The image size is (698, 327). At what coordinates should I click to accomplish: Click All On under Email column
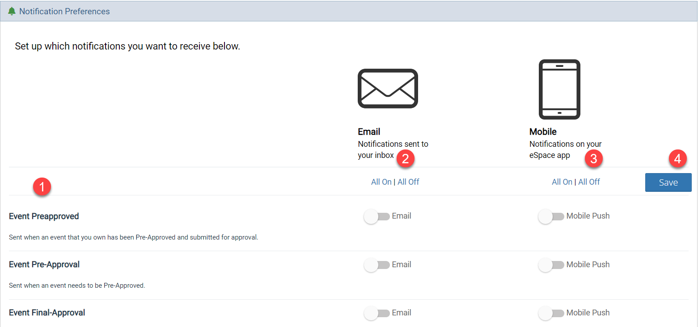(381, 182)
